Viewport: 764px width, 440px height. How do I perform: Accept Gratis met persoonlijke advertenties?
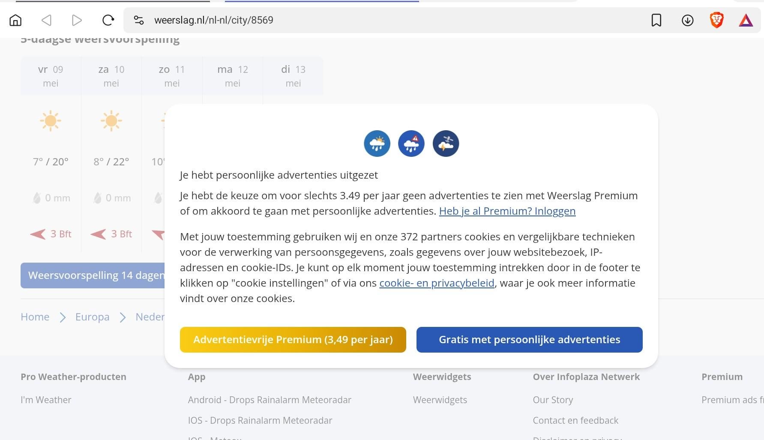pyautogui.click(x=530, y=340)
